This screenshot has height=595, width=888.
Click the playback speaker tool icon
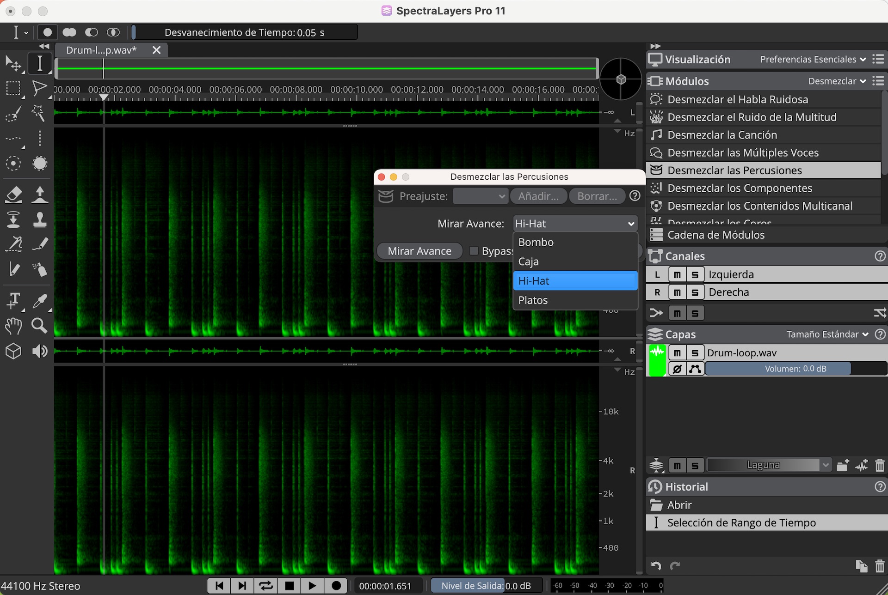(39, 352)
